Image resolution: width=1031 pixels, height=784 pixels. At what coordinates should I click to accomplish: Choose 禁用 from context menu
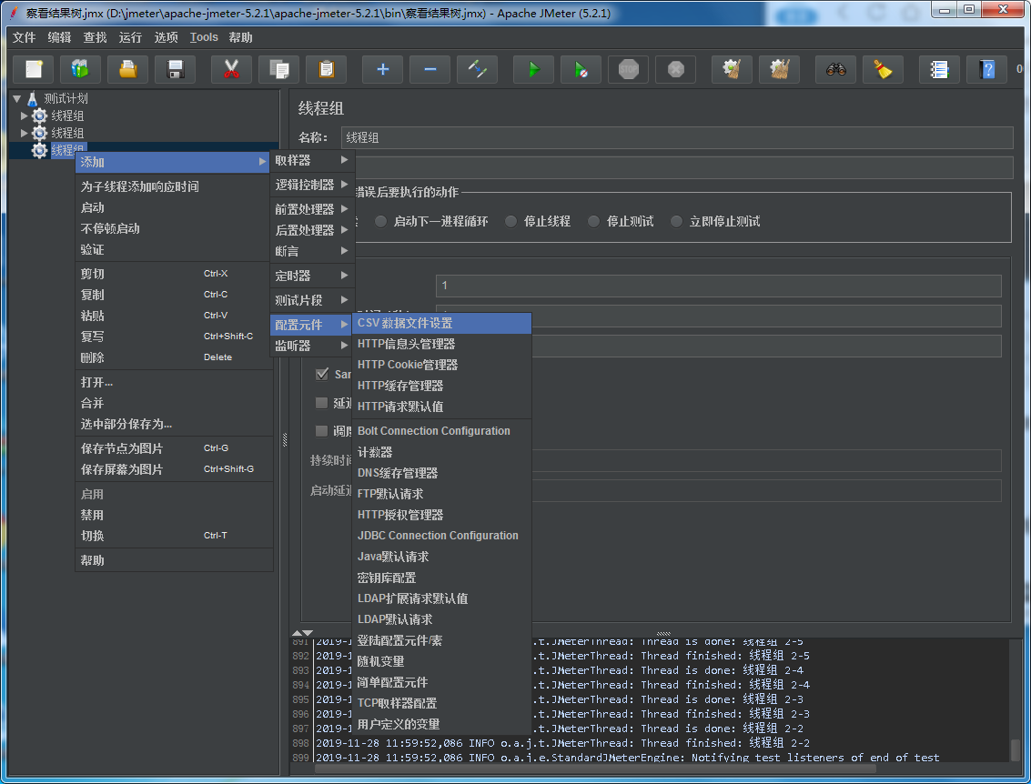174,515
